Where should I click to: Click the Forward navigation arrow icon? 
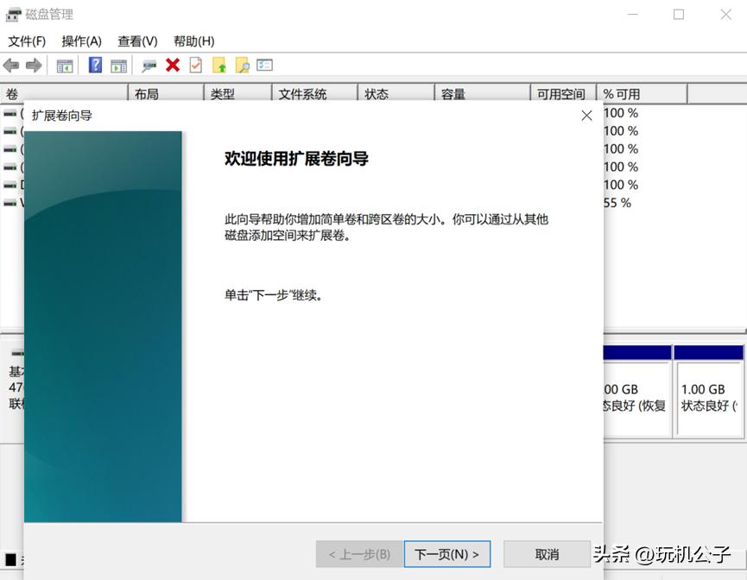pos(34,65)
